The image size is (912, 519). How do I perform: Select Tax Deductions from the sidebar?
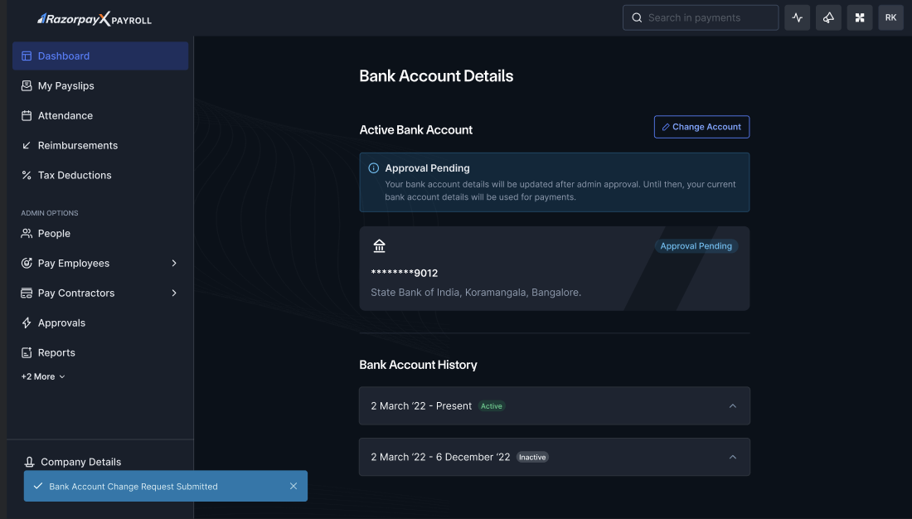74,176
